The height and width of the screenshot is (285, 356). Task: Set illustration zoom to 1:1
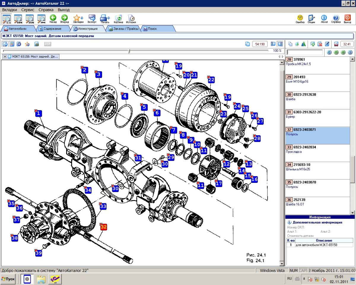[x=7, y=19]
